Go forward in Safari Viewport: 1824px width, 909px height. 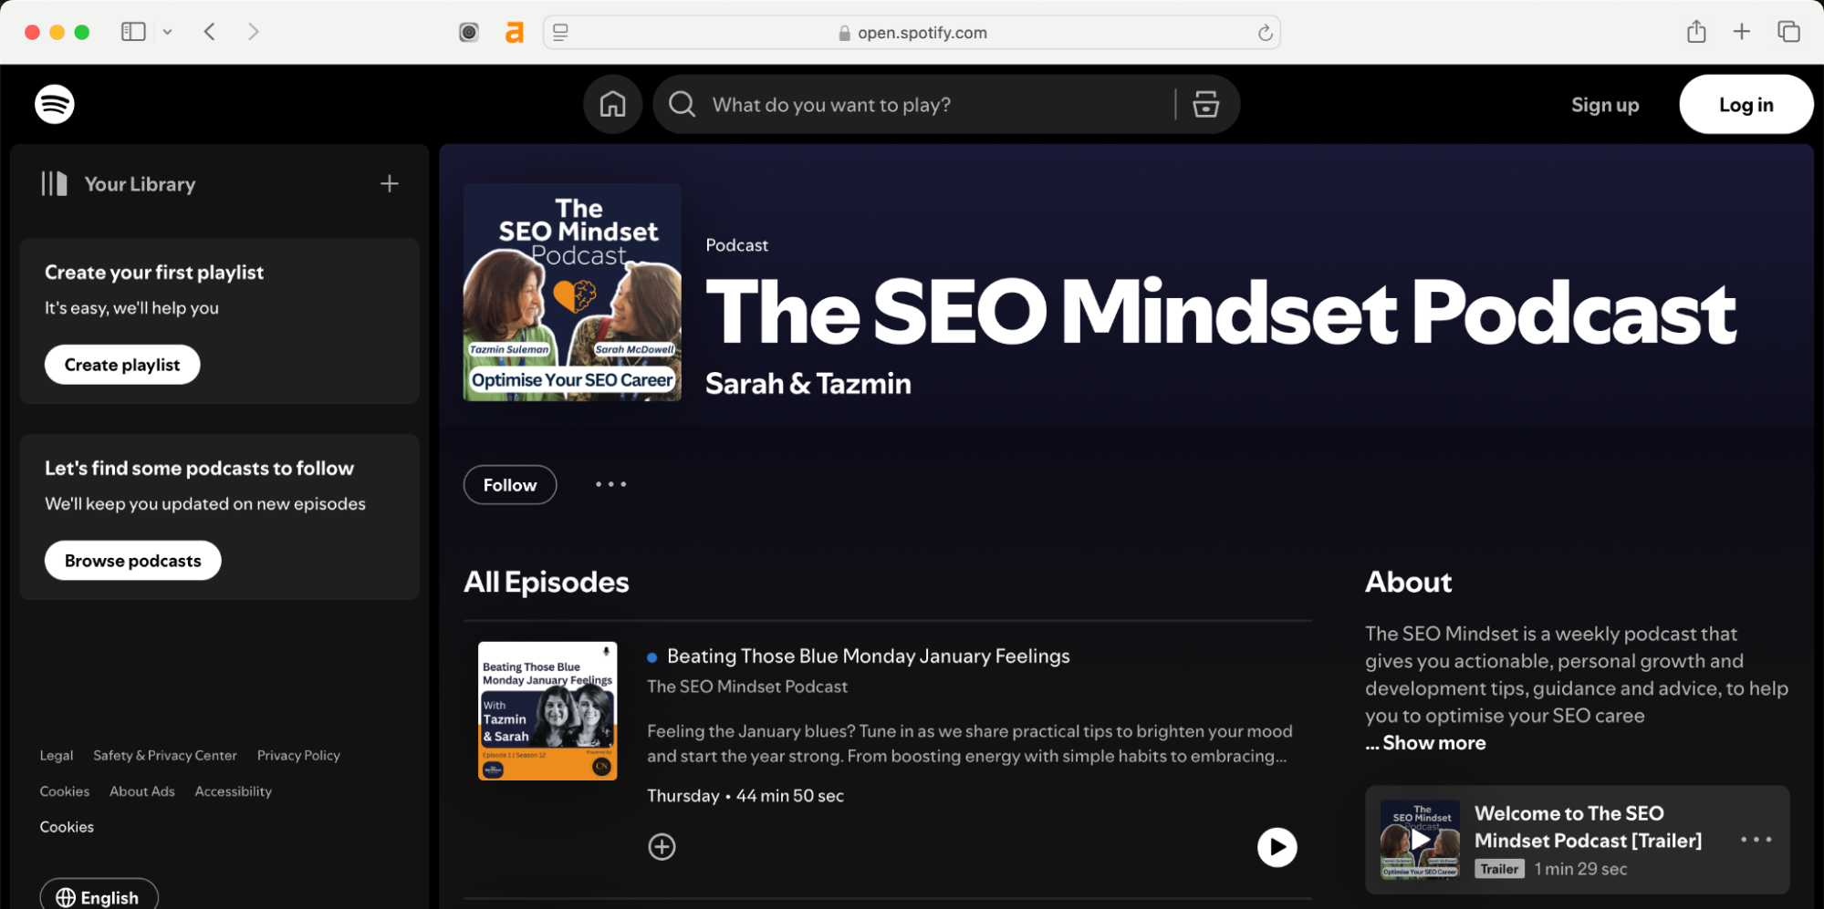[254, 32]
